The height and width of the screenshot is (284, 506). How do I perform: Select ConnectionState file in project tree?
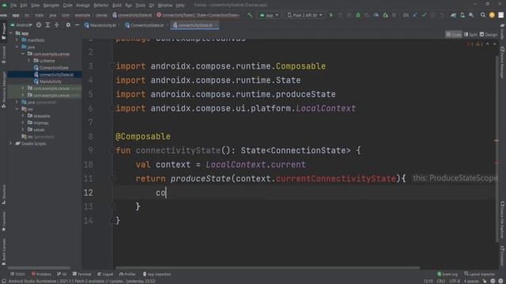[x=51, y=68]
